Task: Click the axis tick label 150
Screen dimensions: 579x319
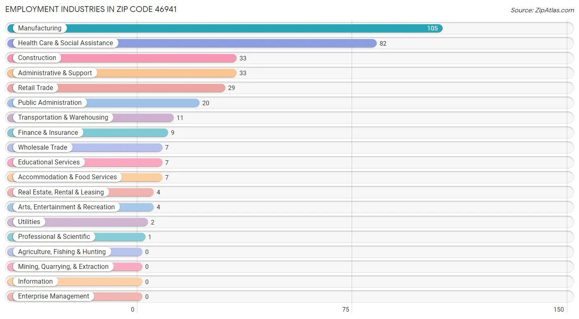Action: 558,310
